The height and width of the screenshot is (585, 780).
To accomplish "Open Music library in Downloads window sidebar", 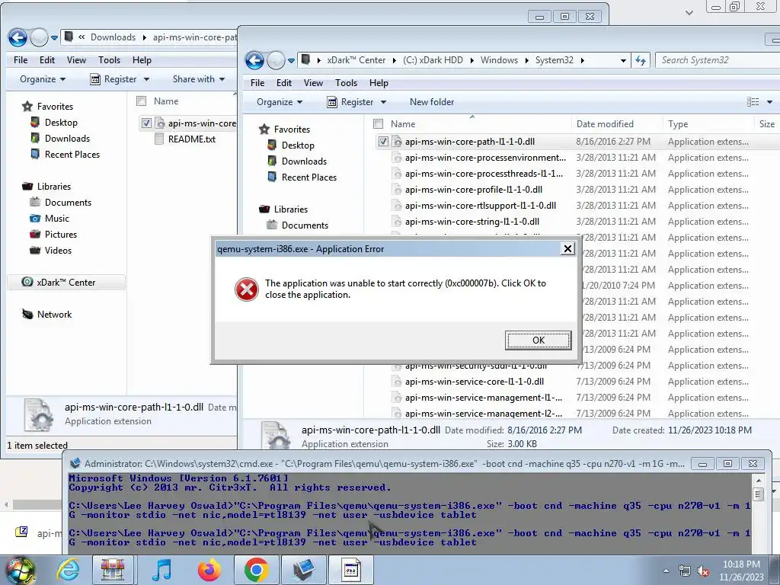I will 56,219.
